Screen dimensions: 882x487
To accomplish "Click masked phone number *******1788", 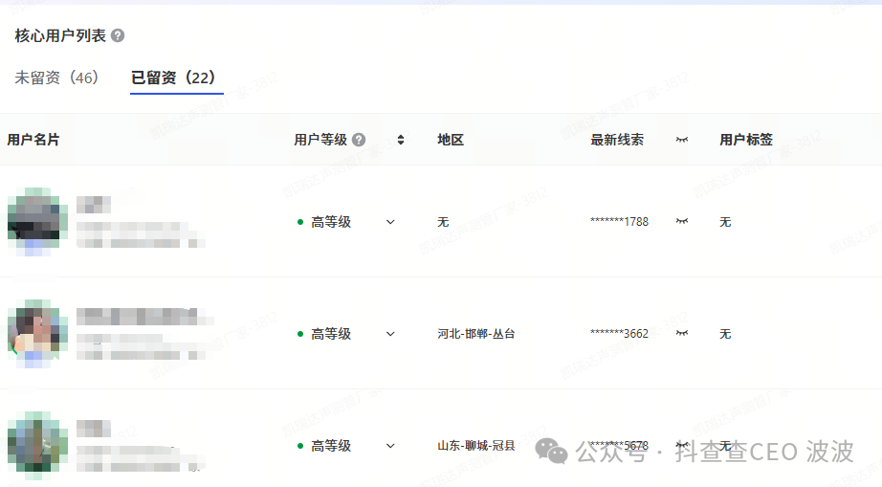I will pos(619,222).
